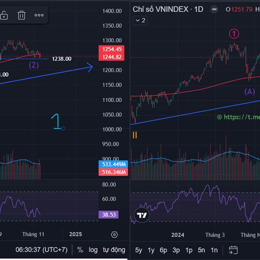Click the red 1254.45 price label
Viewport: 260px width, 260px height.
(x=111, y=49)
